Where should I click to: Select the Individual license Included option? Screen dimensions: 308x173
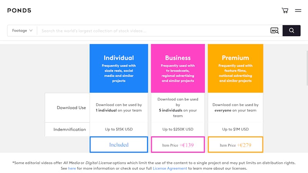point(119,145)
